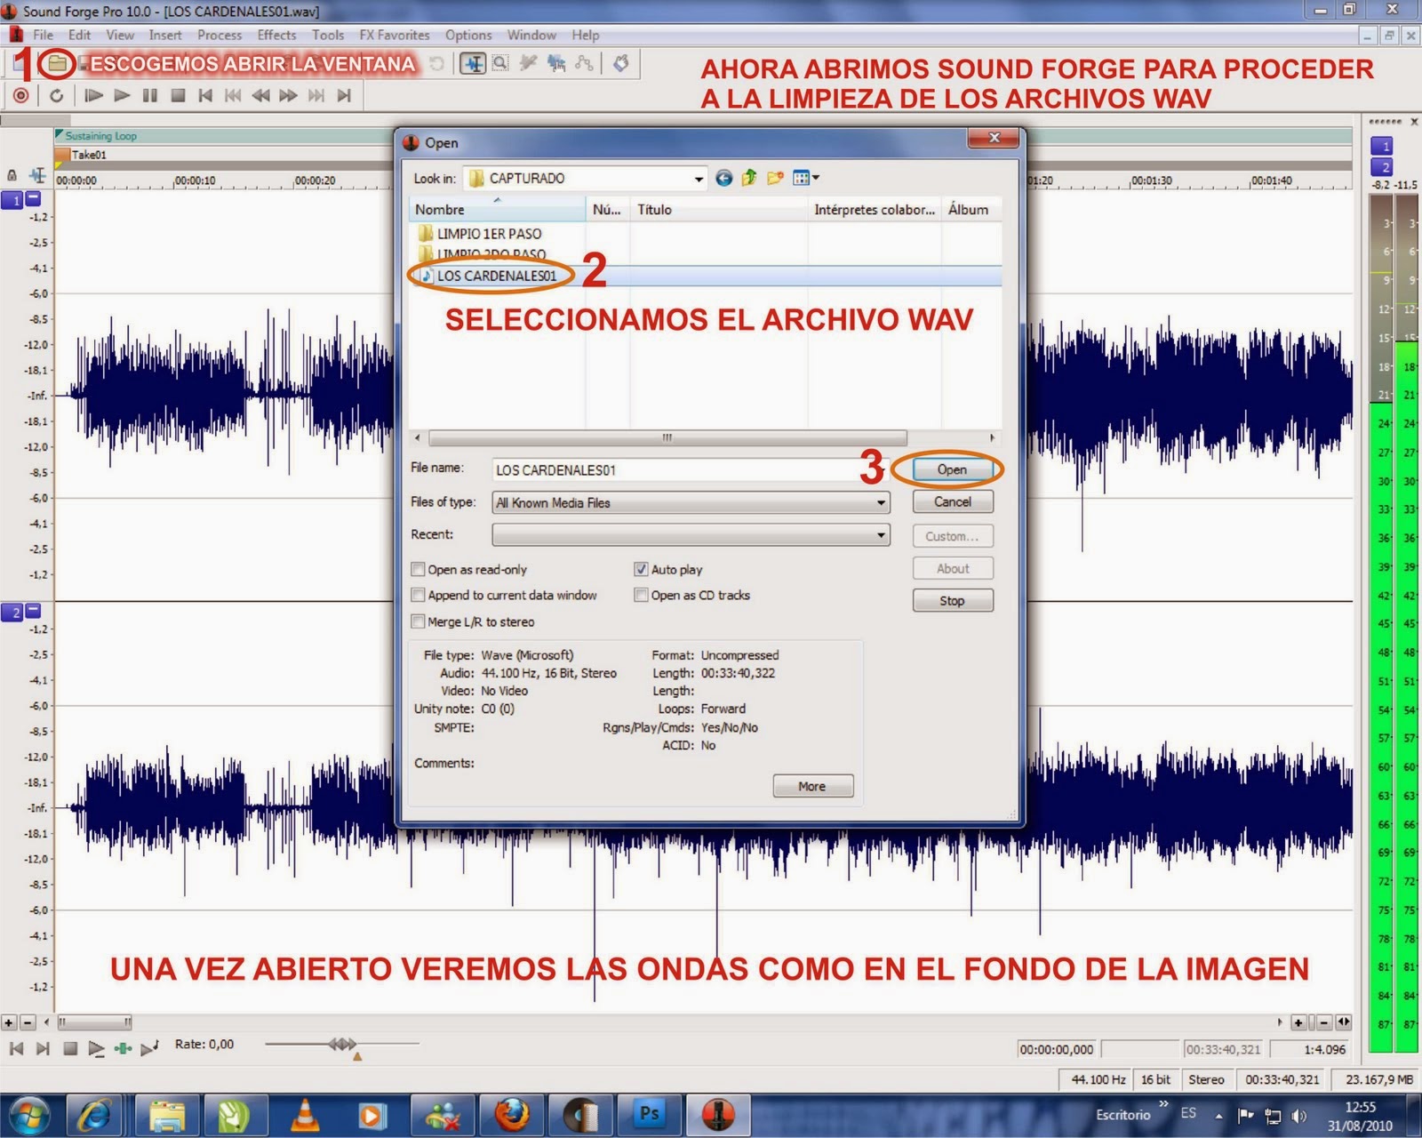This screenshot has width=1422, height=1138.
Task: Click Pause in the transport bar
Action: click(150, 95)
